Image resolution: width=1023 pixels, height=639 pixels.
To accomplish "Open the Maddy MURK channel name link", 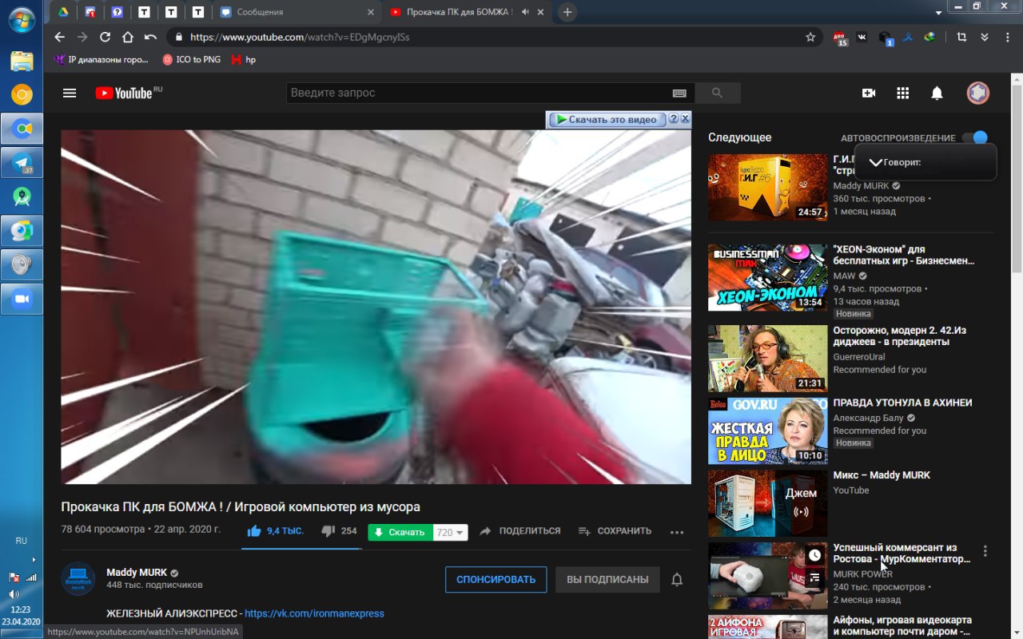I will tap(137, 573).
